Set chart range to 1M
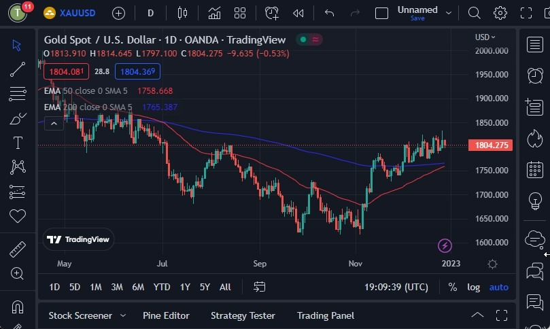 pyautogui.click(x=96, y=287)
